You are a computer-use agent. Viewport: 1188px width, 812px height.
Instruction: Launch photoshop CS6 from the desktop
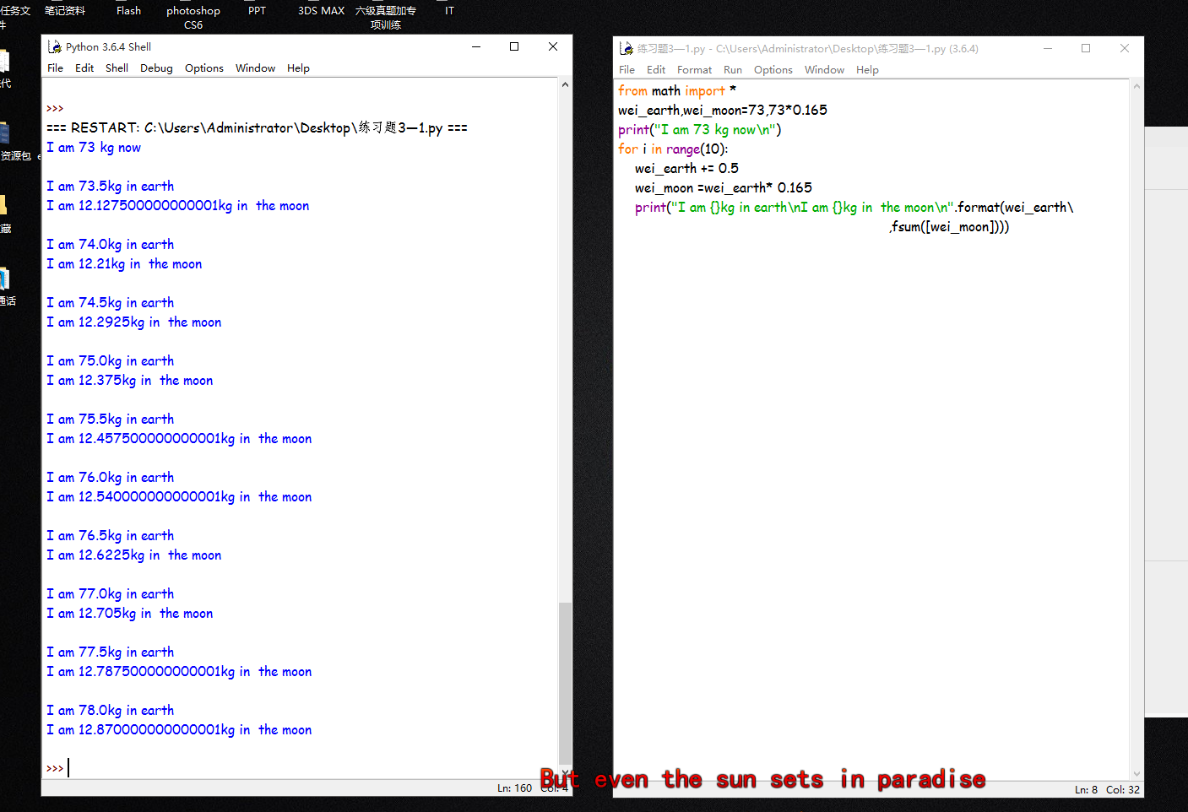pyautogui.click(x=193, y=17)
